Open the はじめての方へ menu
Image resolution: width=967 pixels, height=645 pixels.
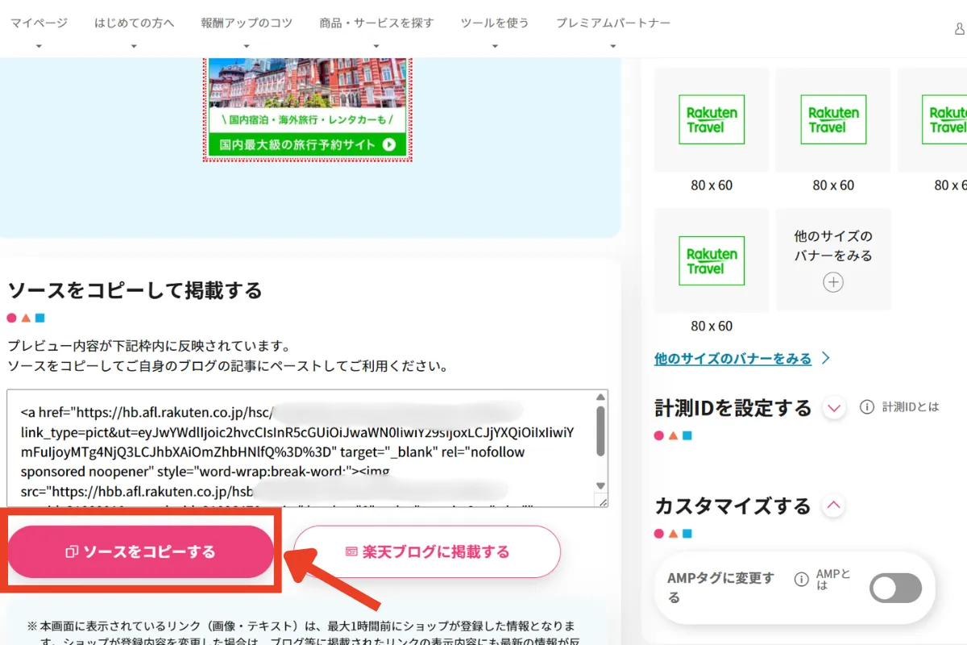(134, 23)
